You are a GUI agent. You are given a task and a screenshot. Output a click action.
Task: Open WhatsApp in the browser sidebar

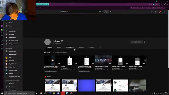(x=2, y=30)
